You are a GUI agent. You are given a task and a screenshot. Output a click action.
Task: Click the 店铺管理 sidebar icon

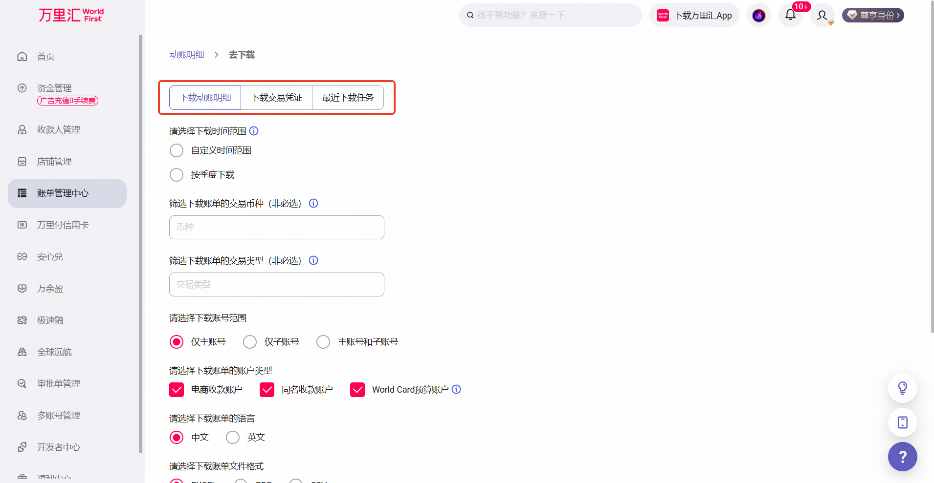click(x=22, y=161)
